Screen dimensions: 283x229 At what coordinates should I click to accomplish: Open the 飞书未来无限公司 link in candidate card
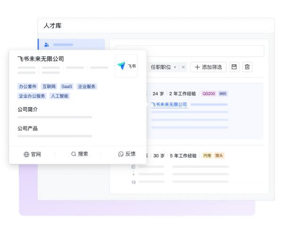tap(169, 104)
